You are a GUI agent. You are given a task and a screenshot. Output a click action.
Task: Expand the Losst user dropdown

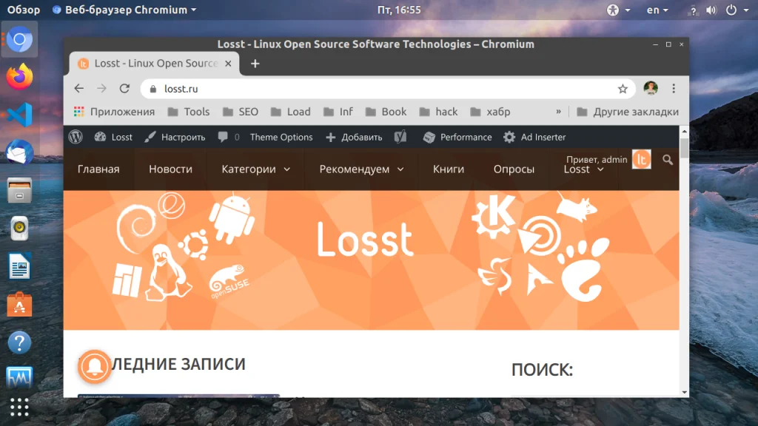tap(583, 169)
